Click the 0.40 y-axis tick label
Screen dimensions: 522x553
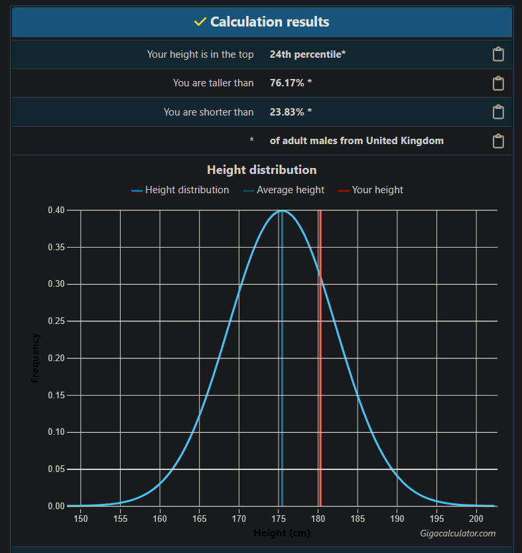(56, 210)
